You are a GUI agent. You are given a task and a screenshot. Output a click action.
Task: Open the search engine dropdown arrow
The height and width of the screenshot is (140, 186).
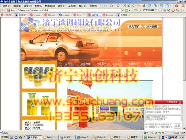point(155,10)
